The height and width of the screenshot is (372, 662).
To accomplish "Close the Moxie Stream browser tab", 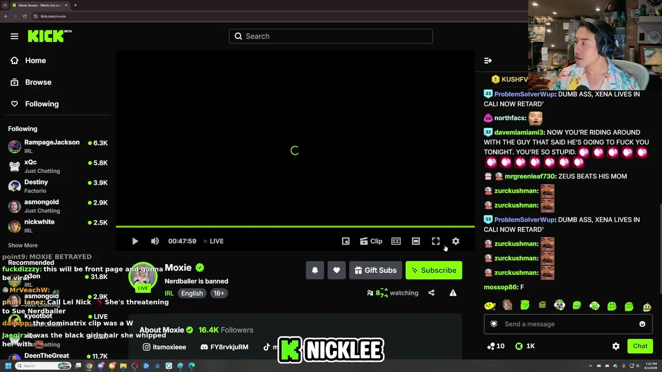I will point(66,5).
